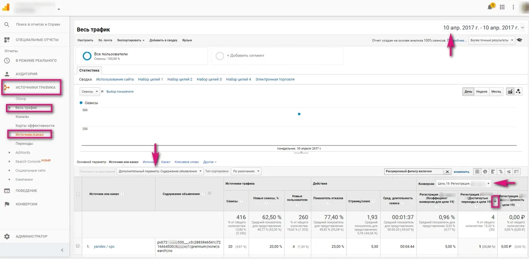Switch to Набор целей 1 tab
Viewport: 529px width, 259px height.
tap(150, 79)
